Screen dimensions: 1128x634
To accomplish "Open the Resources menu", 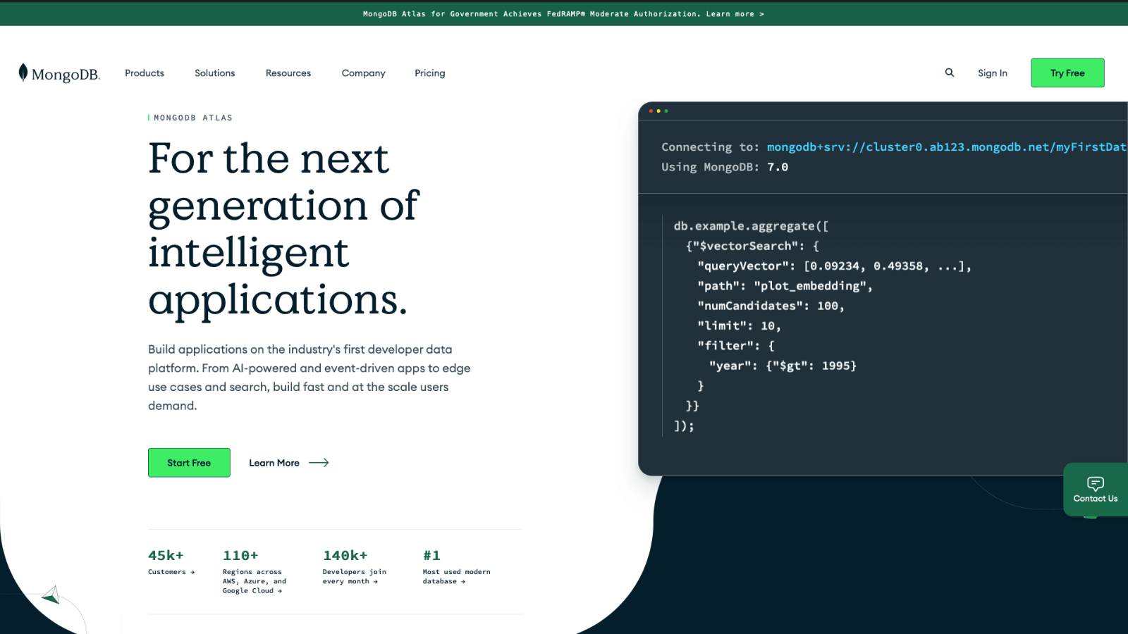I will click(x=288, y=73).
